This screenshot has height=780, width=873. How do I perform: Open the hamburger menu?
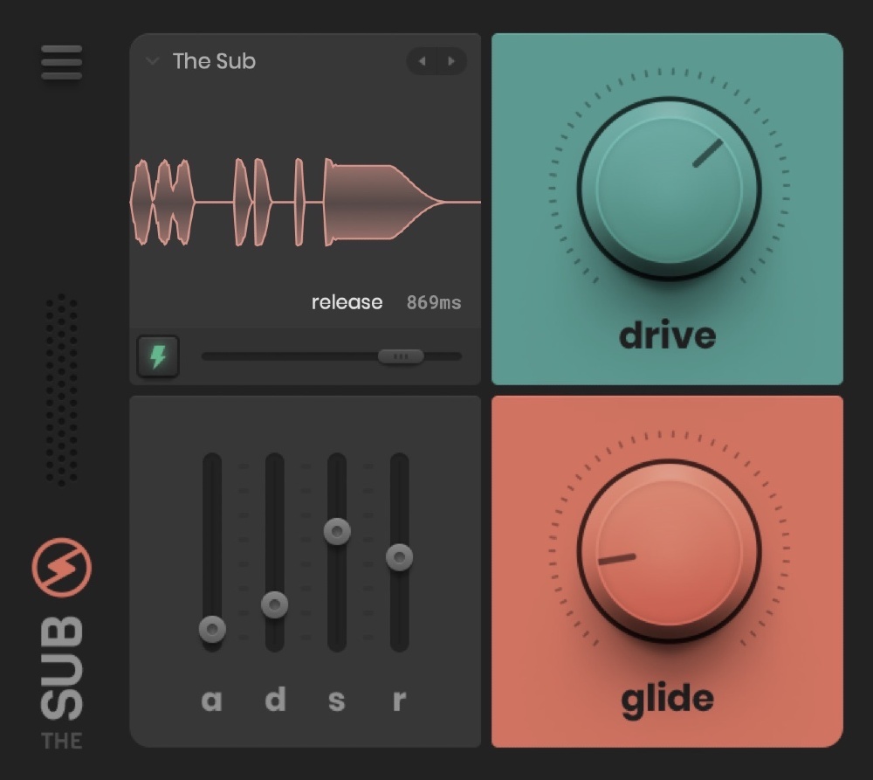point(61,62)
